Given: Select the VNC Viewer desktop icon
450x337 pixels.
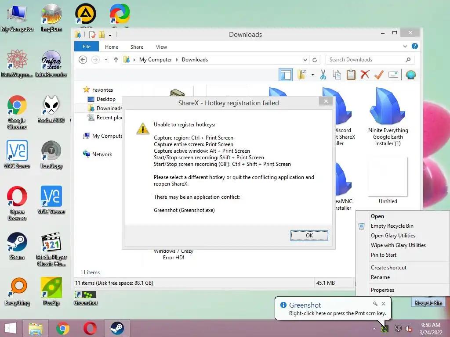Looking at the screenshot, I should click(51, 200).
